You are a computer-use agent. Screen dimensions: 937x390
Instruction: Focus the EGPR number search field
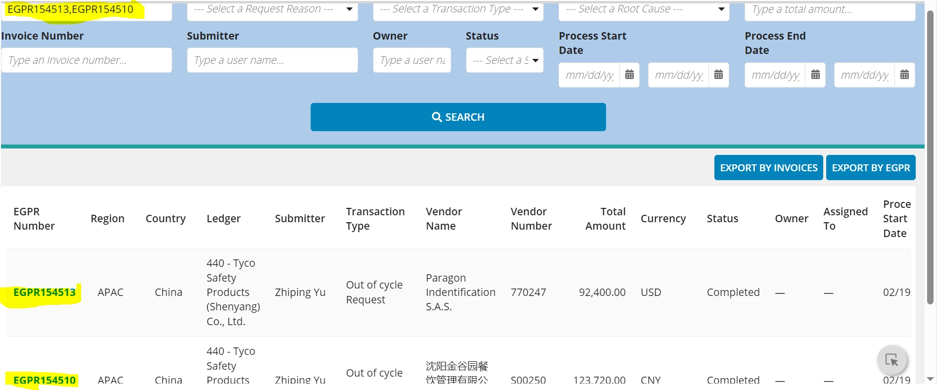(x=87, y=9)
